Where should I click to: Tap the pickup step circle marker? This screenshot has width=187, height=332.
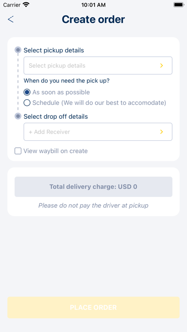[18, 50]
